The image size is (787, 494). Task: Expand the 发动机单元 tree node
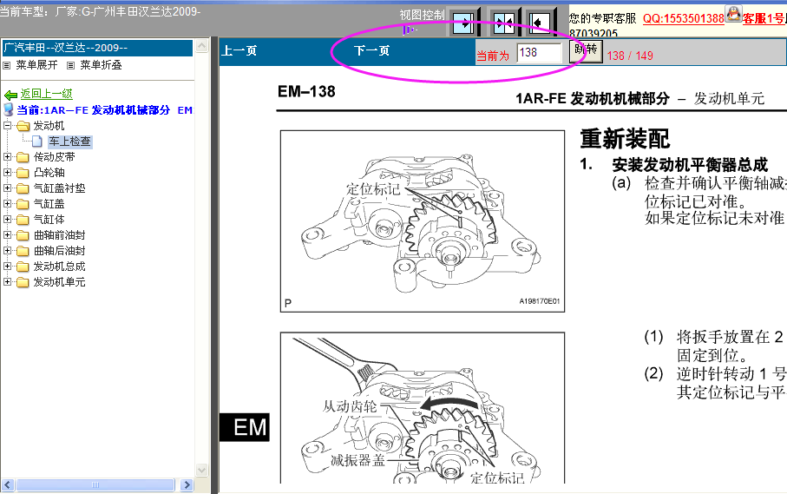(x=7, y=281)
